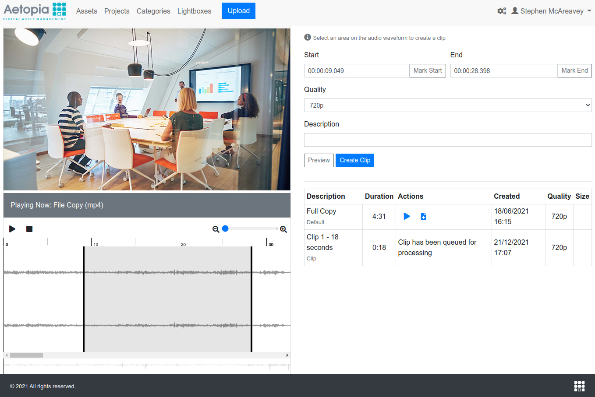Open the Assets menu
The height and width of the screenshot is (397, 595).
pos(87,11)
